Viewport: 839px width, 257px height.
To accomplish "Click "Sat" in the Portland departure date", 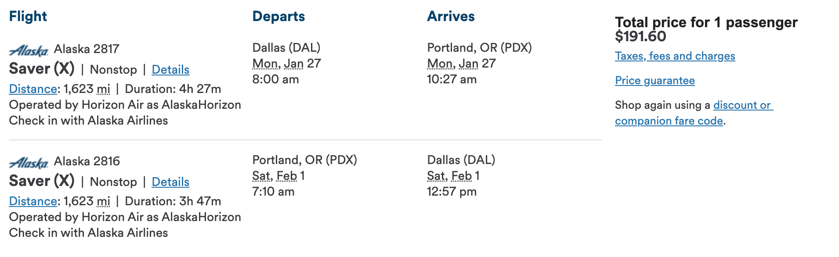I will tap(261, 176).
